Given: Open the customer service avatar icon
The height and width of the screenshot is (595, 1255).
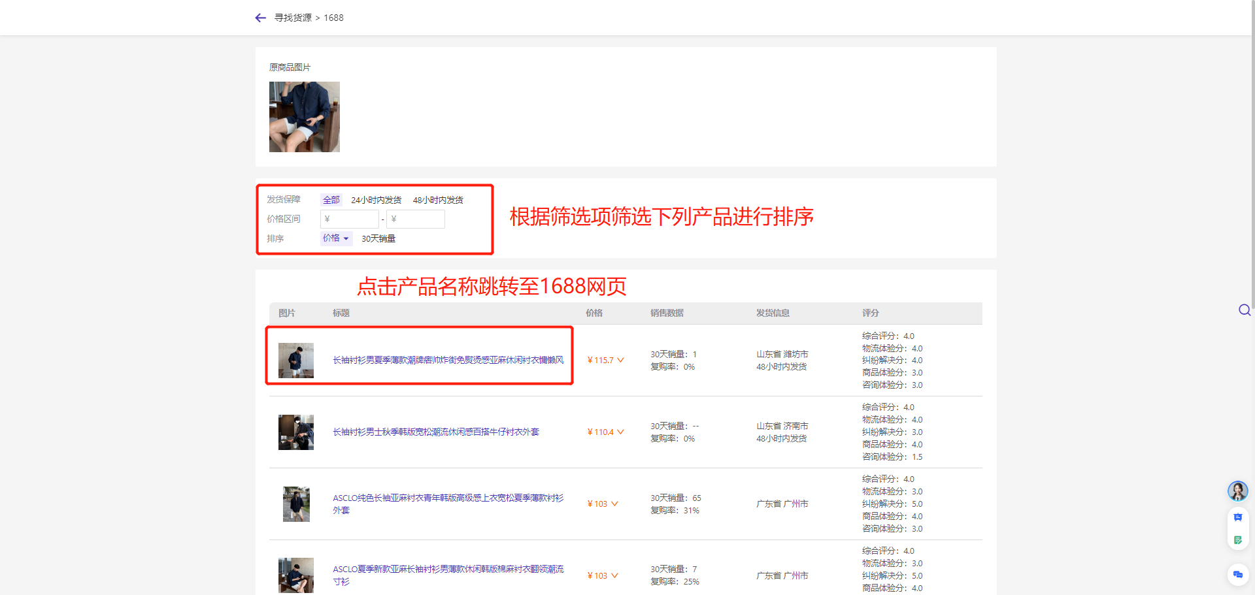Looking at the screenshot, I should point(1237,490).
